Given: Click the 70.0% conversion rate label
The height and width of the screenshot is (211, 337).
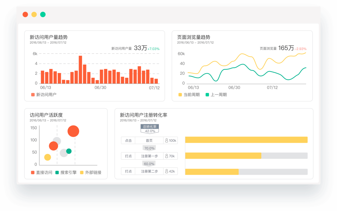Looking at the screenshot, I should [149, 148].
